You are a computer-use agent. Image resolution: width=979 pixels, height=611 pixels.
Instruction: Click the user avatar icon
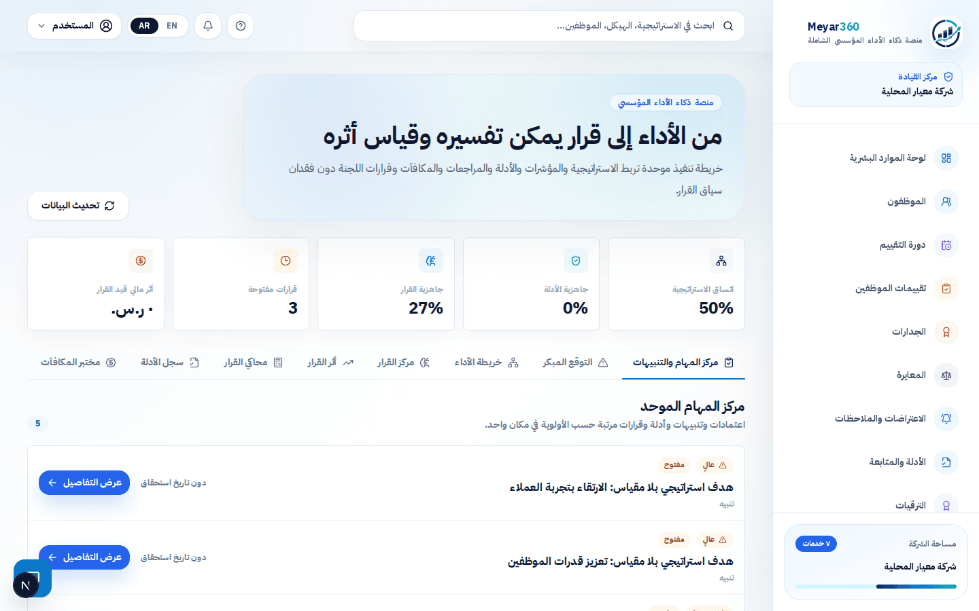[106, 26]
